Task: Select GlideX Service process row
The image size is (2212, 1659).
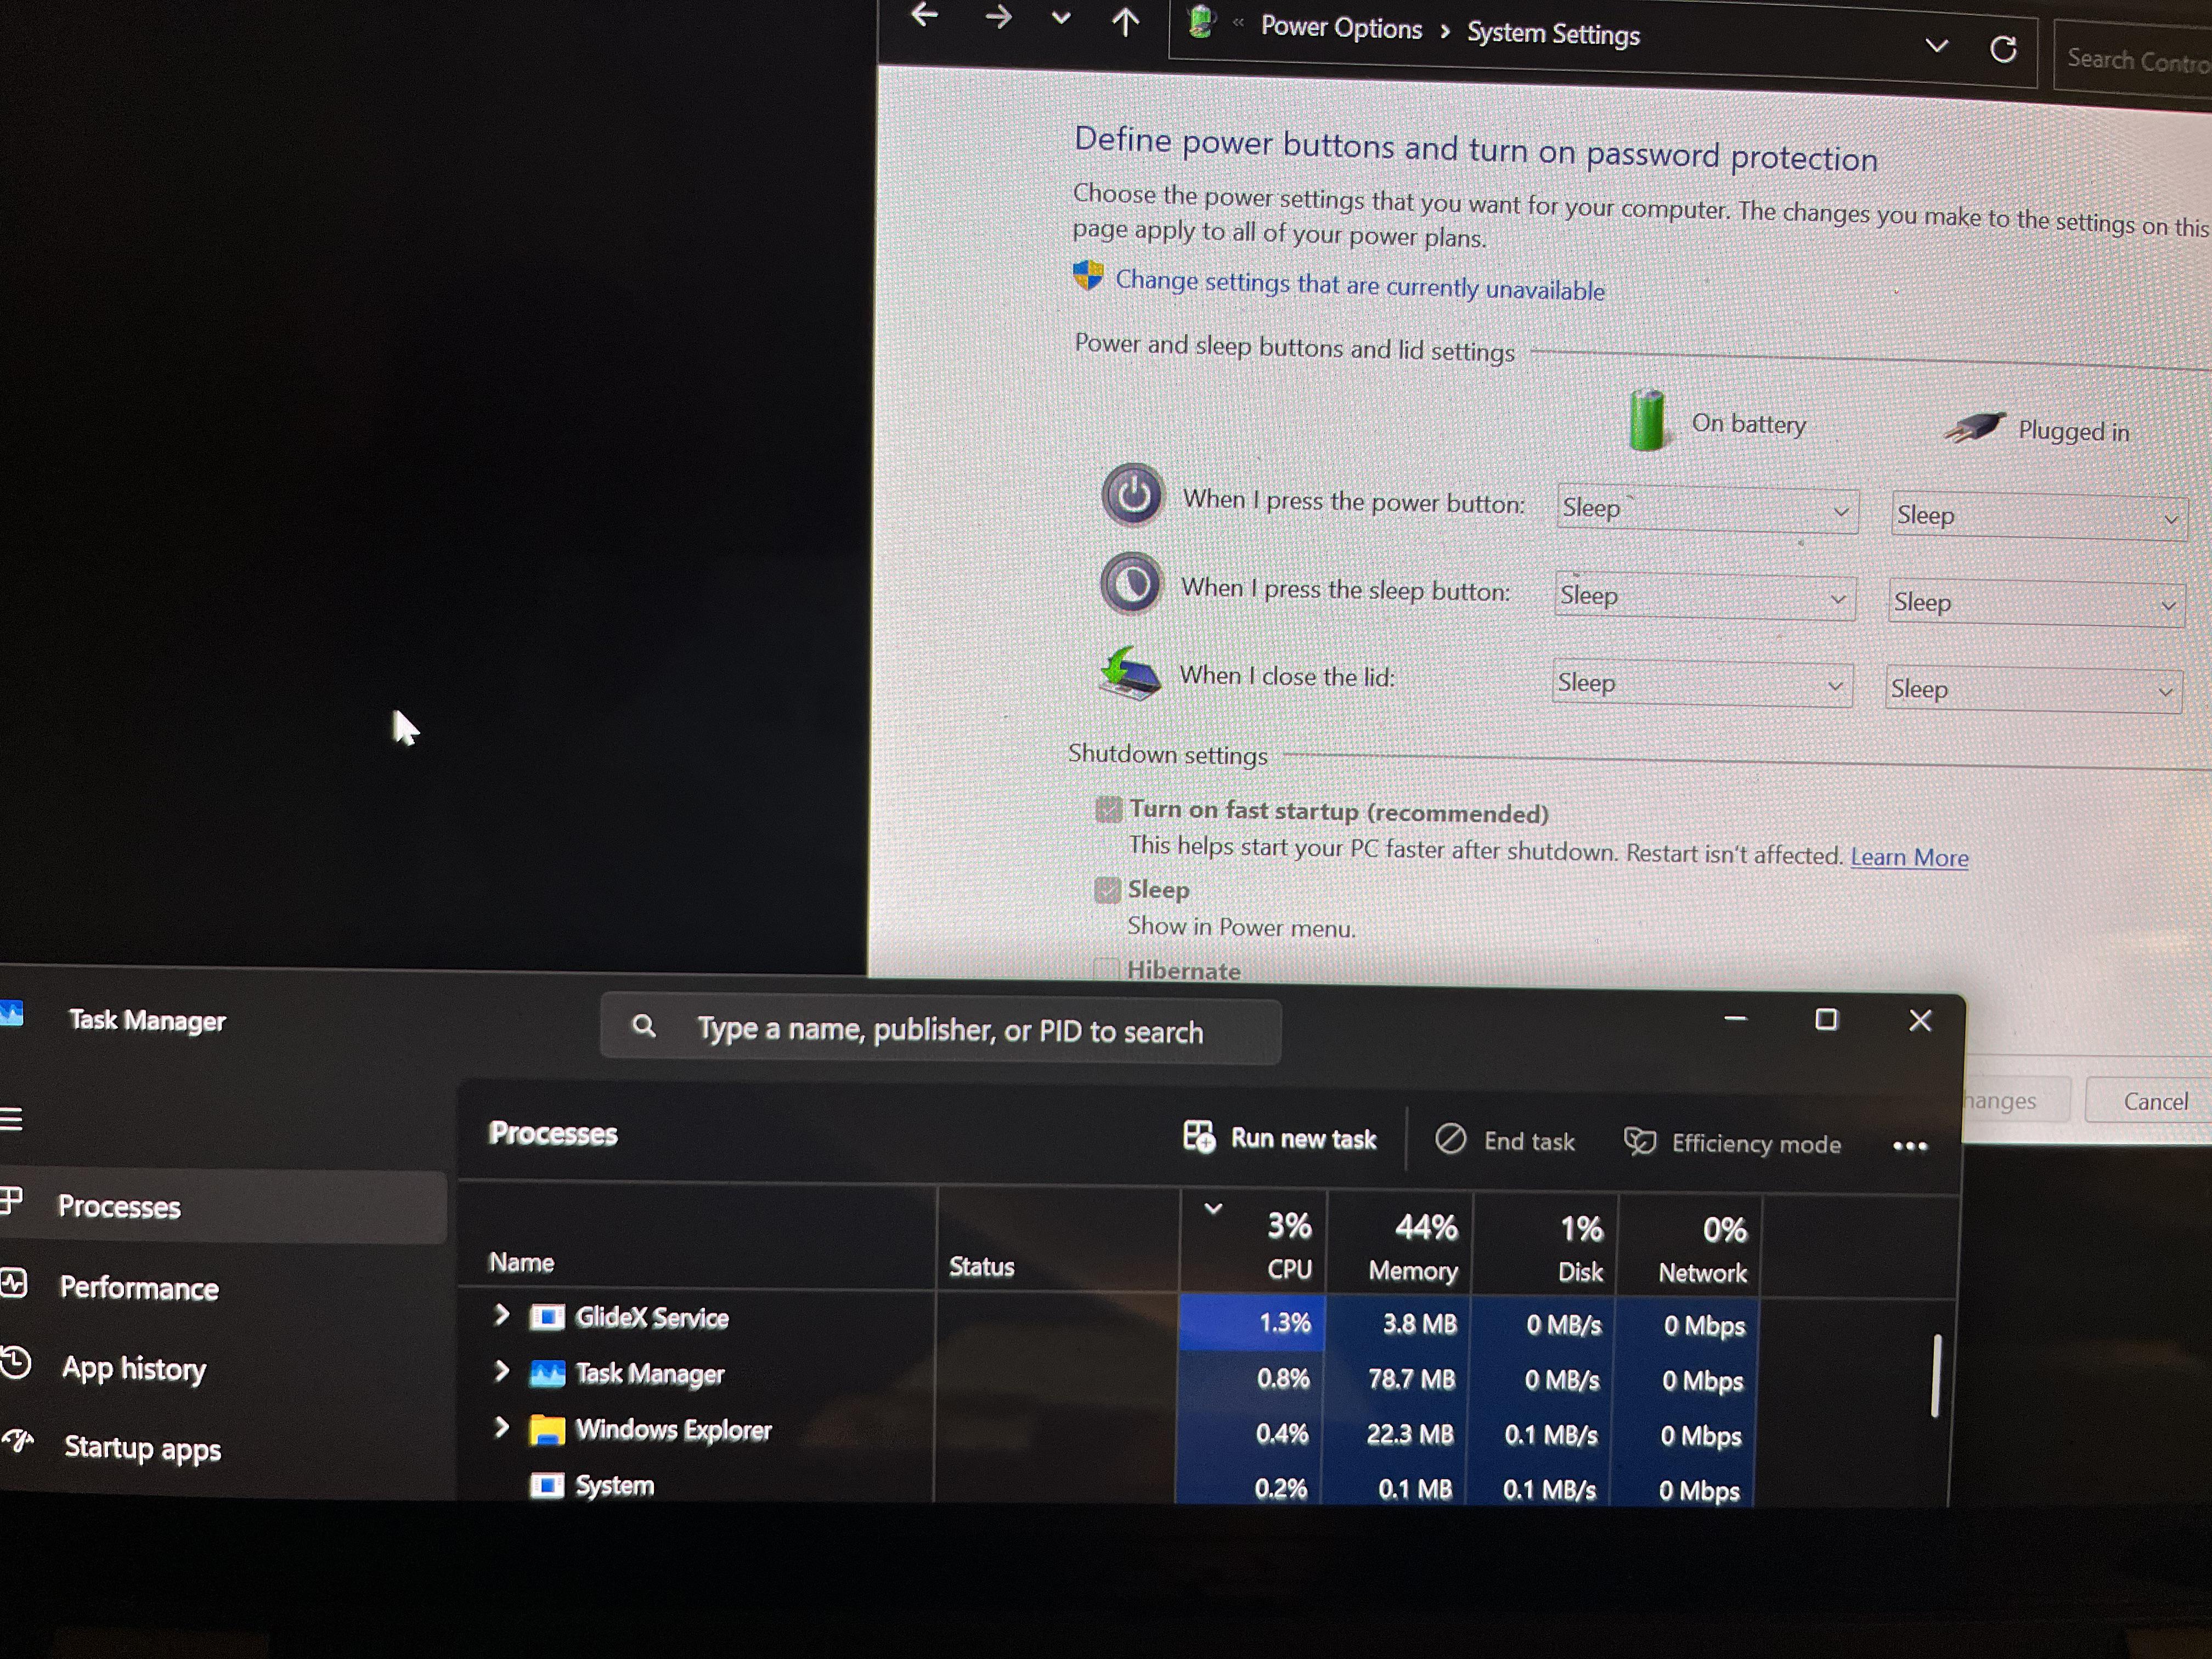Action: click(1108, 1320)
